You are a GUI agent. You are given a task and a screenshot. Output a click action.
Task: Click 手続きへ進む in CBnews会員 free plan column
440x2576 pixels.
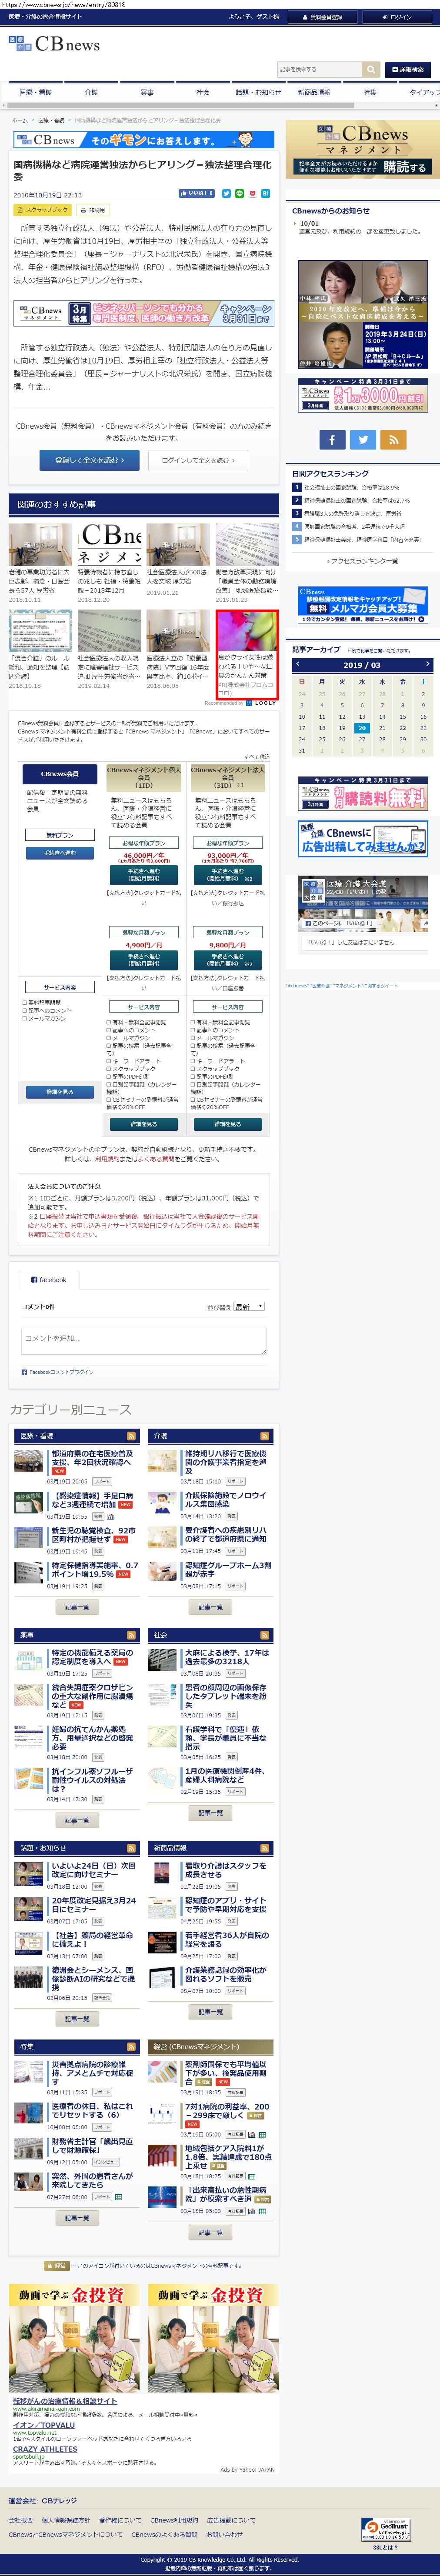[x=60, y=853]
